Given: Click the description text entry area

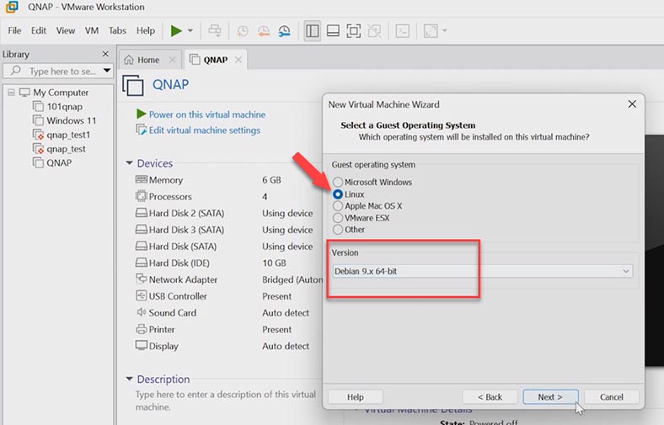Looking at the screenshot, I should click(x=226, y=401).
